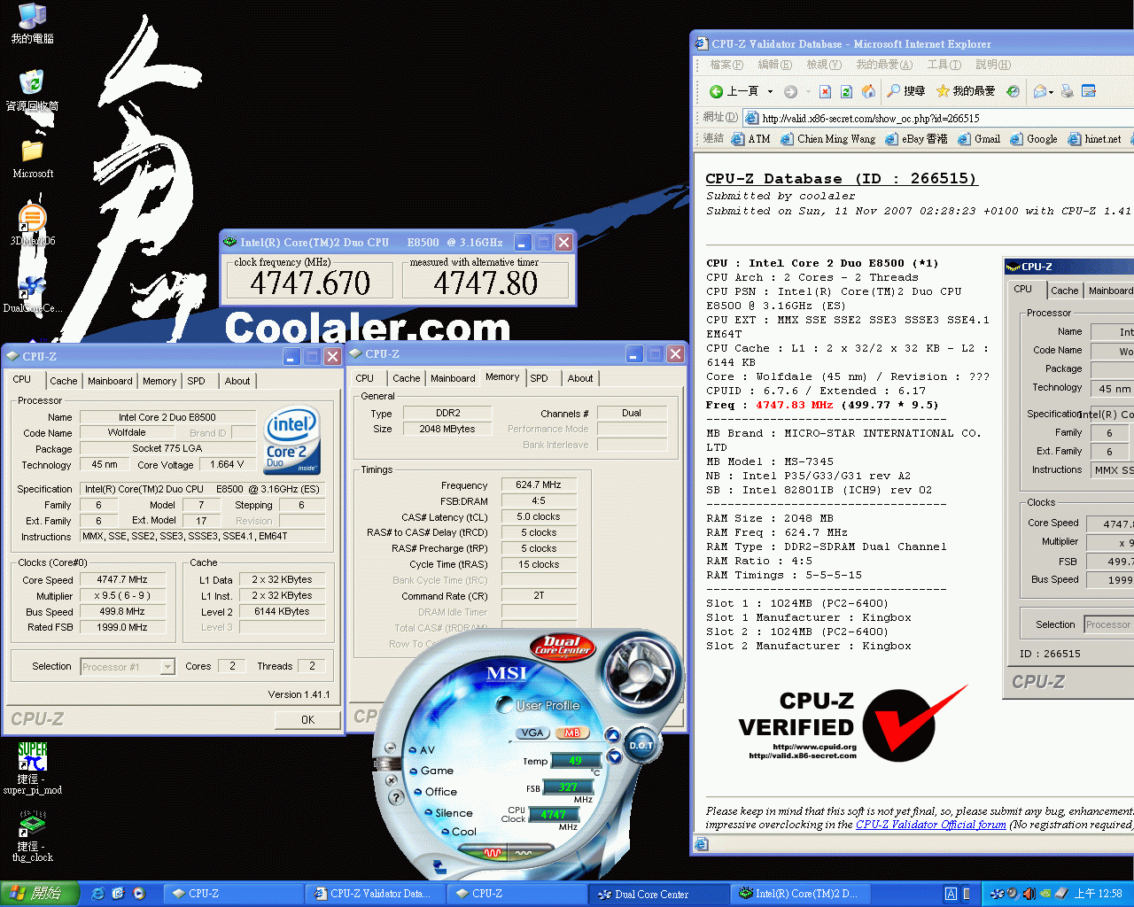This screenshot has width=1134, height=907.
Task: Open the IE Mail dropdown button
Action: click(x=1044, y=91)
